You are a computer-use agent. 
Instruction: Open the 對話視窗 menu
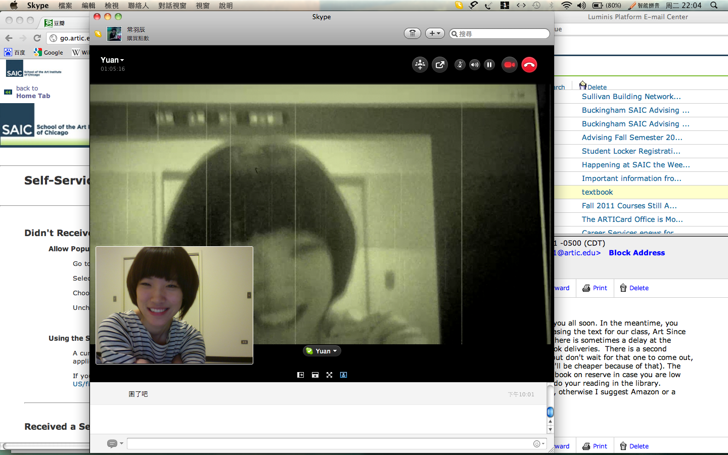coord(172,6)
